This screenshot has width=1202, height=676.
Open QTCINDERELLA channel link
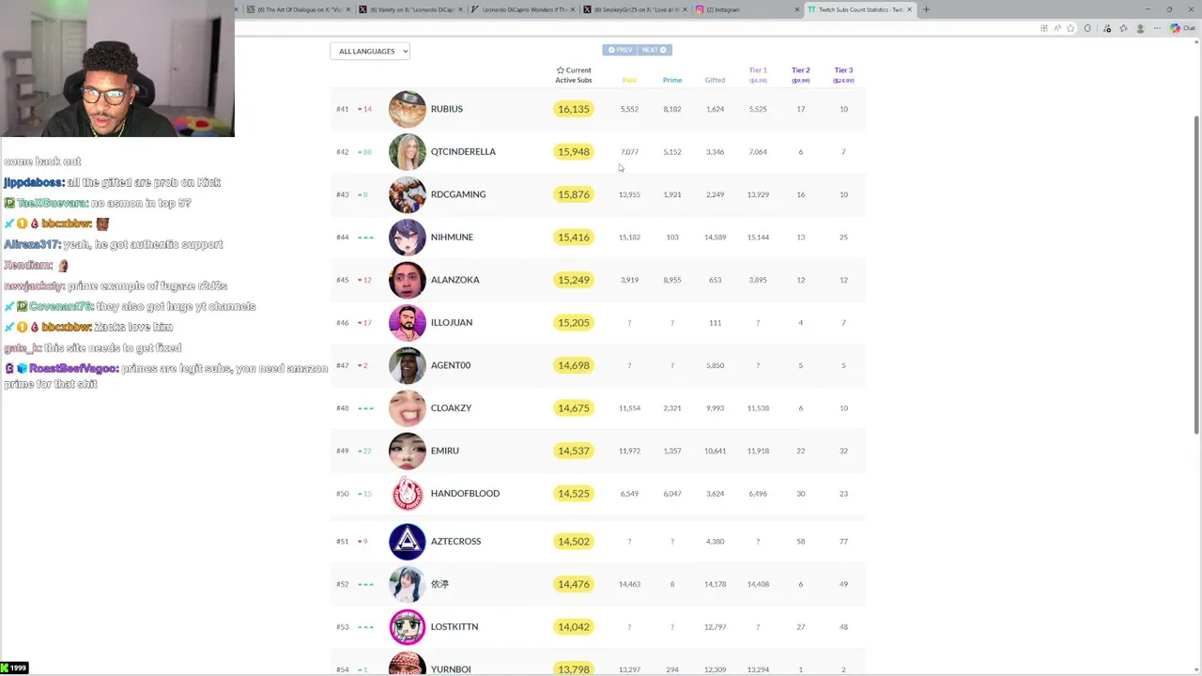[x=463, y=152]
